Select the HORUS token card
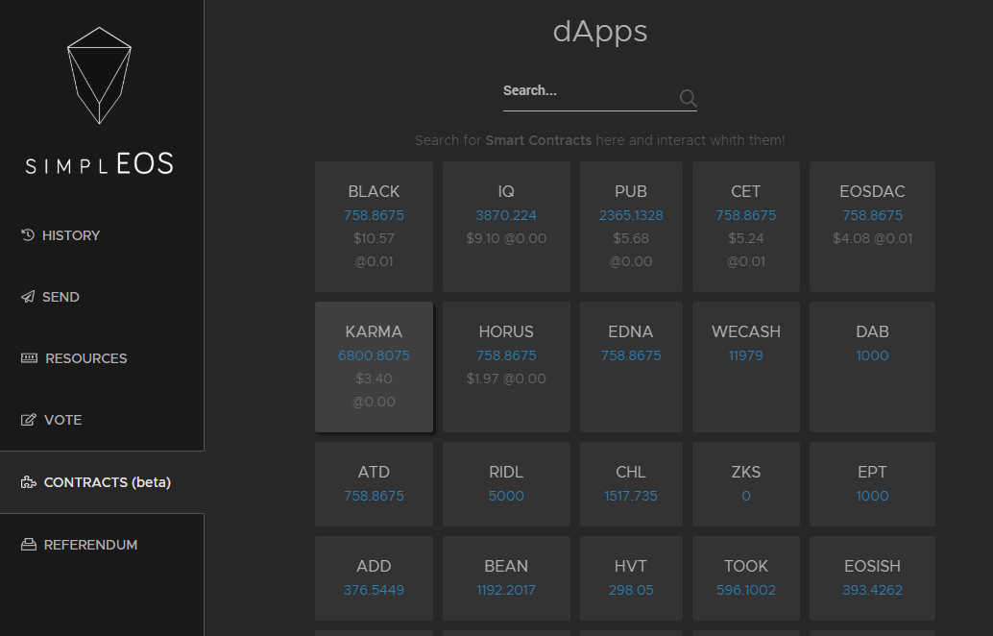 pos(506,367)
